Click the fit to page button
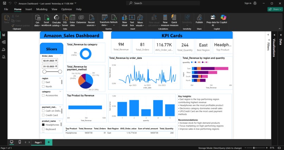 pos(279,148)
